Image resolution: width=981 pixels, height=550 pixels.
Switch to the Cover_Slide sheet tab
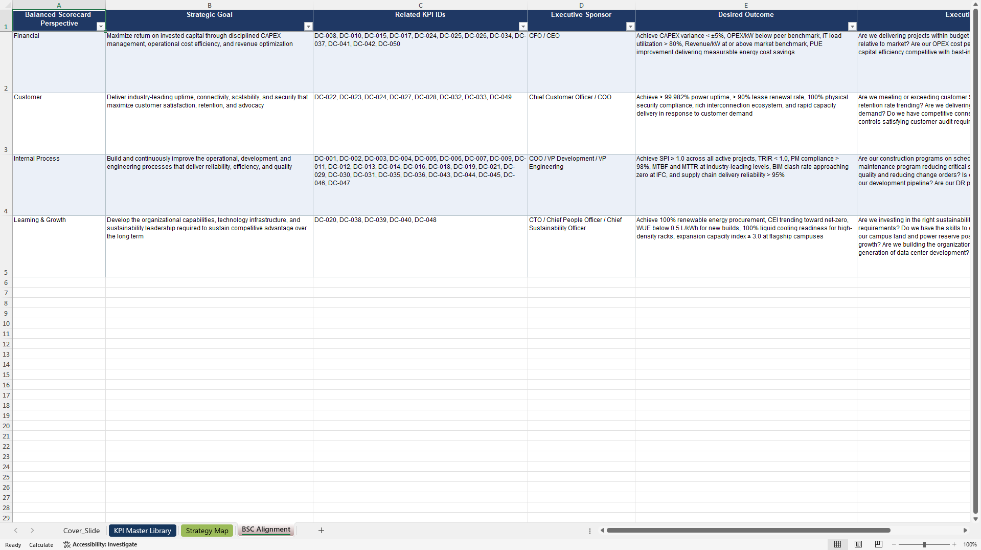81,531
